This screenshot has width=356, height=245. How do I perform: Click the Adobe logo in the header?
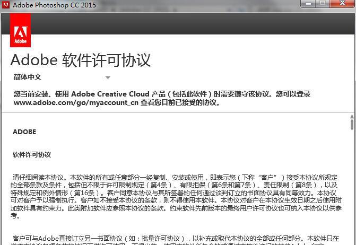(20, 30)
